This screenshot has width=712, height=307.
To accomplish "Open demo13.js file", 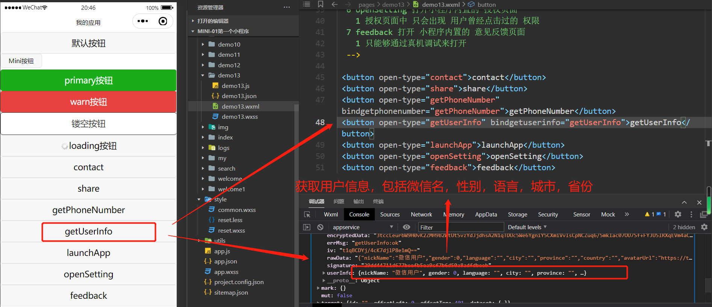I will coord(235,86).
